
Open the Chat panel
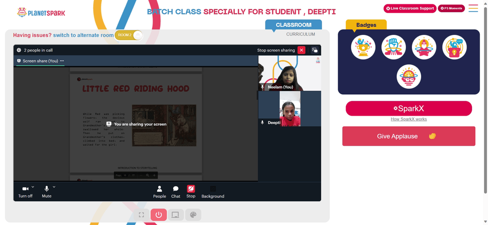[x=176, y=192]
